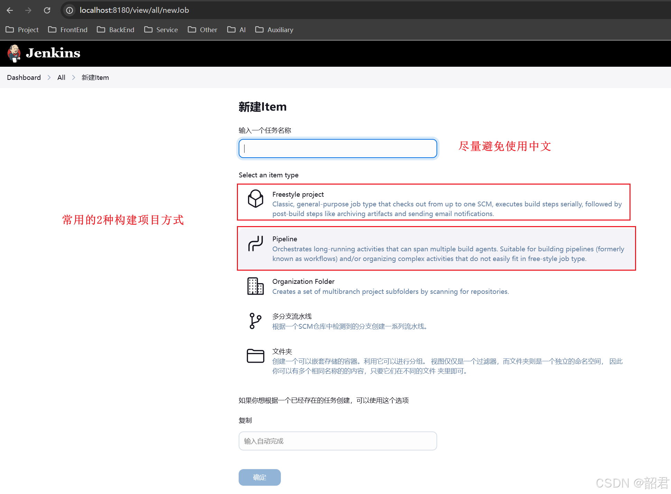Expand the chevron after All breadcrumb

coord(74,77)
